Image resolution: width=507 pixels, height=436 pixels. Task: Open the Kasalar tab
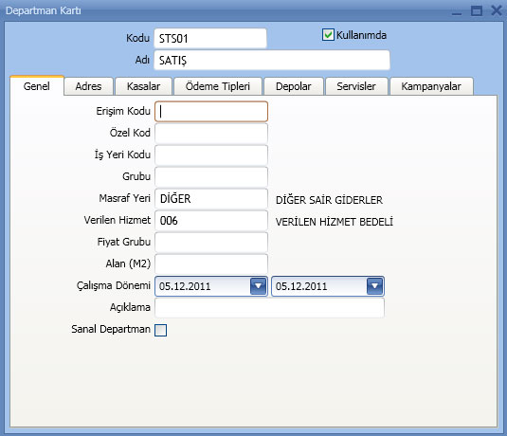(143, 86)
